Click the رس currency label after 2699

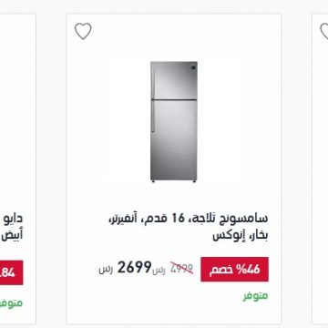coord(106,270)
